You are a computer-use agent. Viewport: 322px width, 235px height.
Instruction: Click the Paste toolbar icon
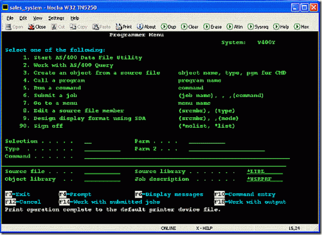pos(102,27)
